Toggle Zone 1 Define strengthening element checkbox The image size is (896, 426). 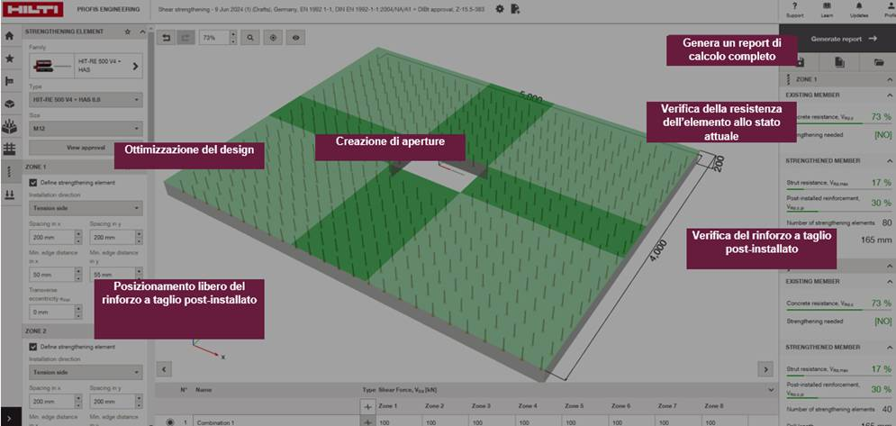[33, 183]
